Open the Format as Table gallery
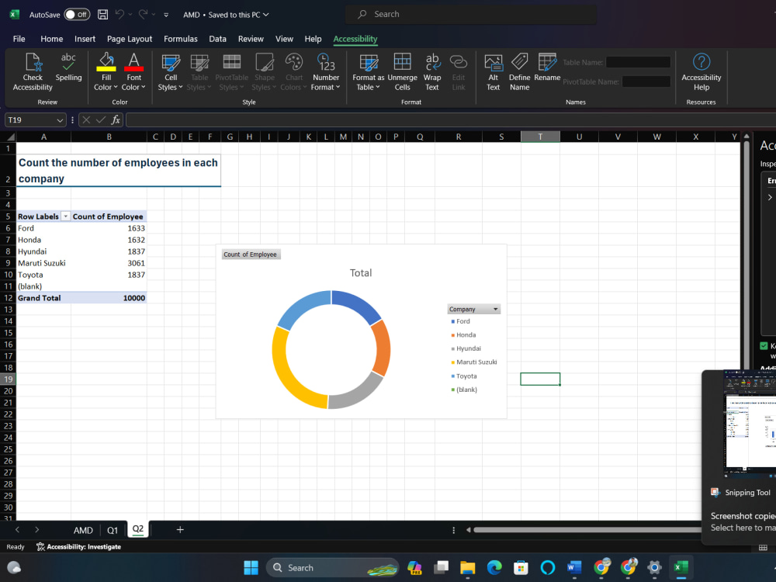 (369, 71)
